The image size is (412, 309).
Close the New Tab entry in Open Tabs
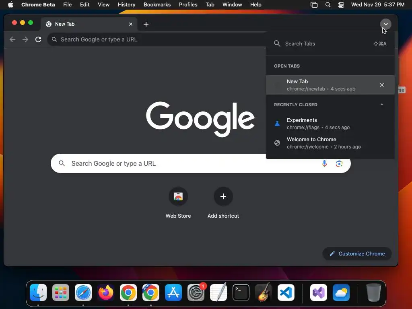pyautogui.click(x=382, y=85)
